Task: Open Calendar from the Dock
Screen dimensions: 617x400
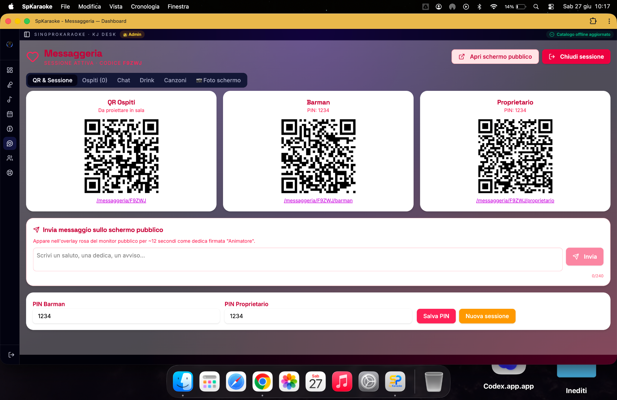Action: [x=316, y=382]
